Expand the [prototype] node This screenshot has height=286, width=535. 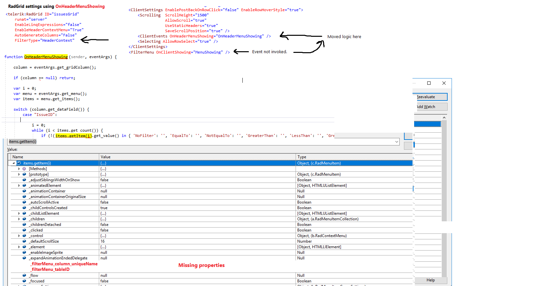[19, 174]
